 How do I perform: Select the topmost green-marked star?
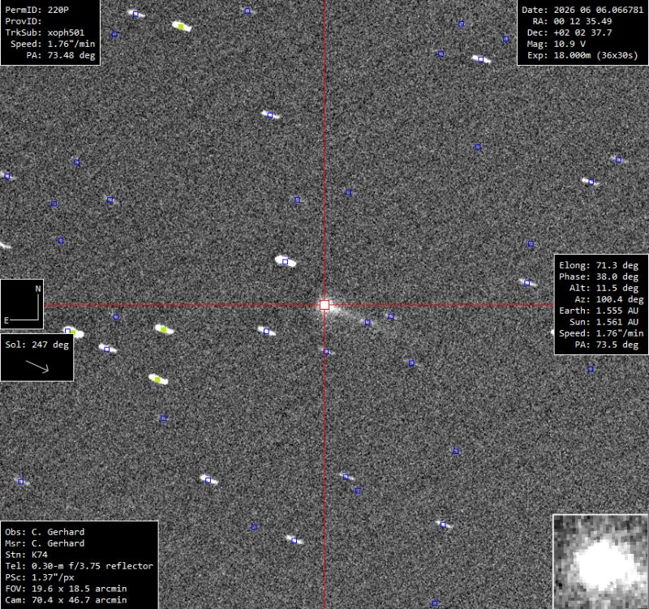point(181,27)
